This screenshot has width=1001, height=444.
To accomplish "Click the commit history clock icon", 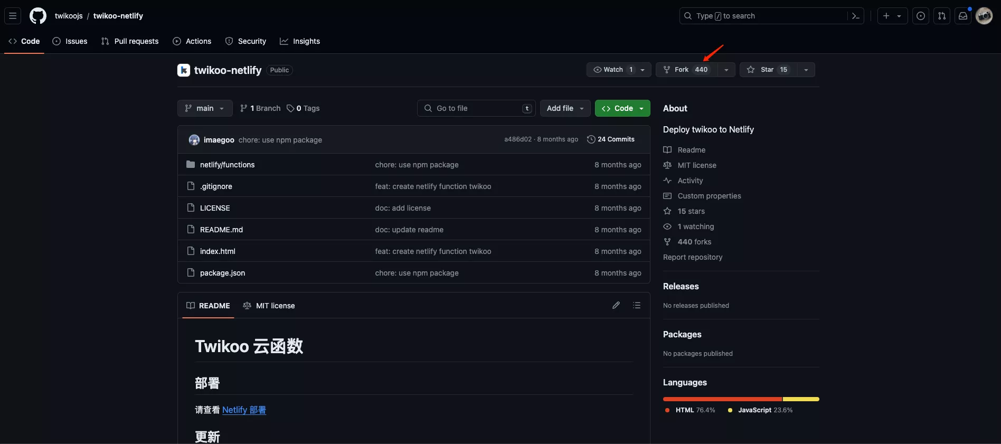I will 591,139.
